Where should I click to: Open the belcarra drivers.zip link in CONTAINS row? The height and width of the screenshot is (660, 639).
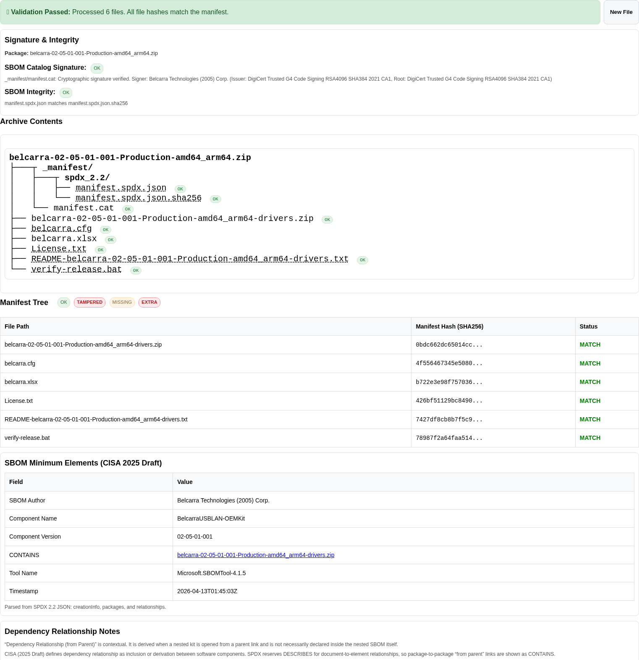point(256,555)
